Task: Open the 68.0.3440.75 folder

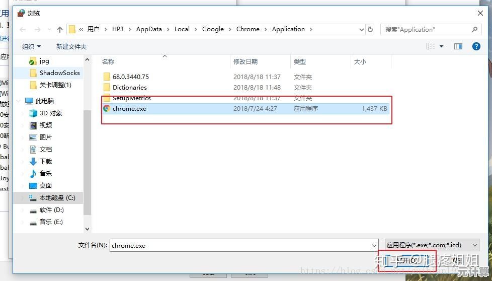Action: point(130,77)
